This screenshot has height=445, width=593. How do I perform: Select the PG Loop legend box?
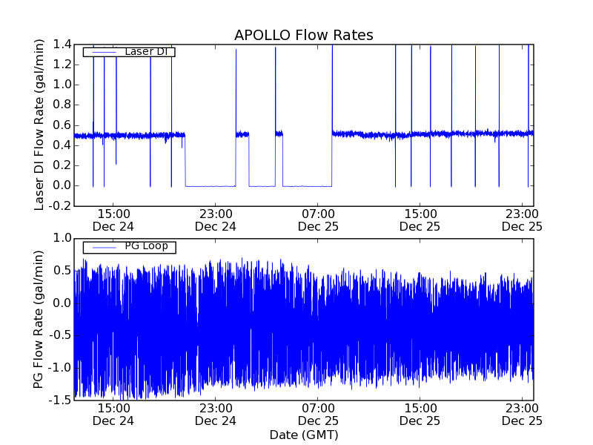(129, 248)
